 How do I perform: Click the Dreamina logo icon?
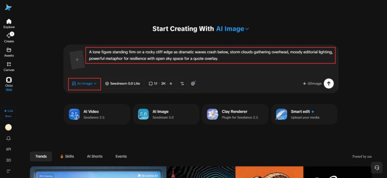8,8
